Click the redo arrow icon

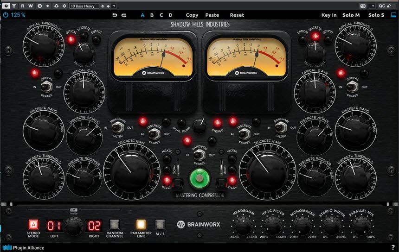[x=124, y=15]
